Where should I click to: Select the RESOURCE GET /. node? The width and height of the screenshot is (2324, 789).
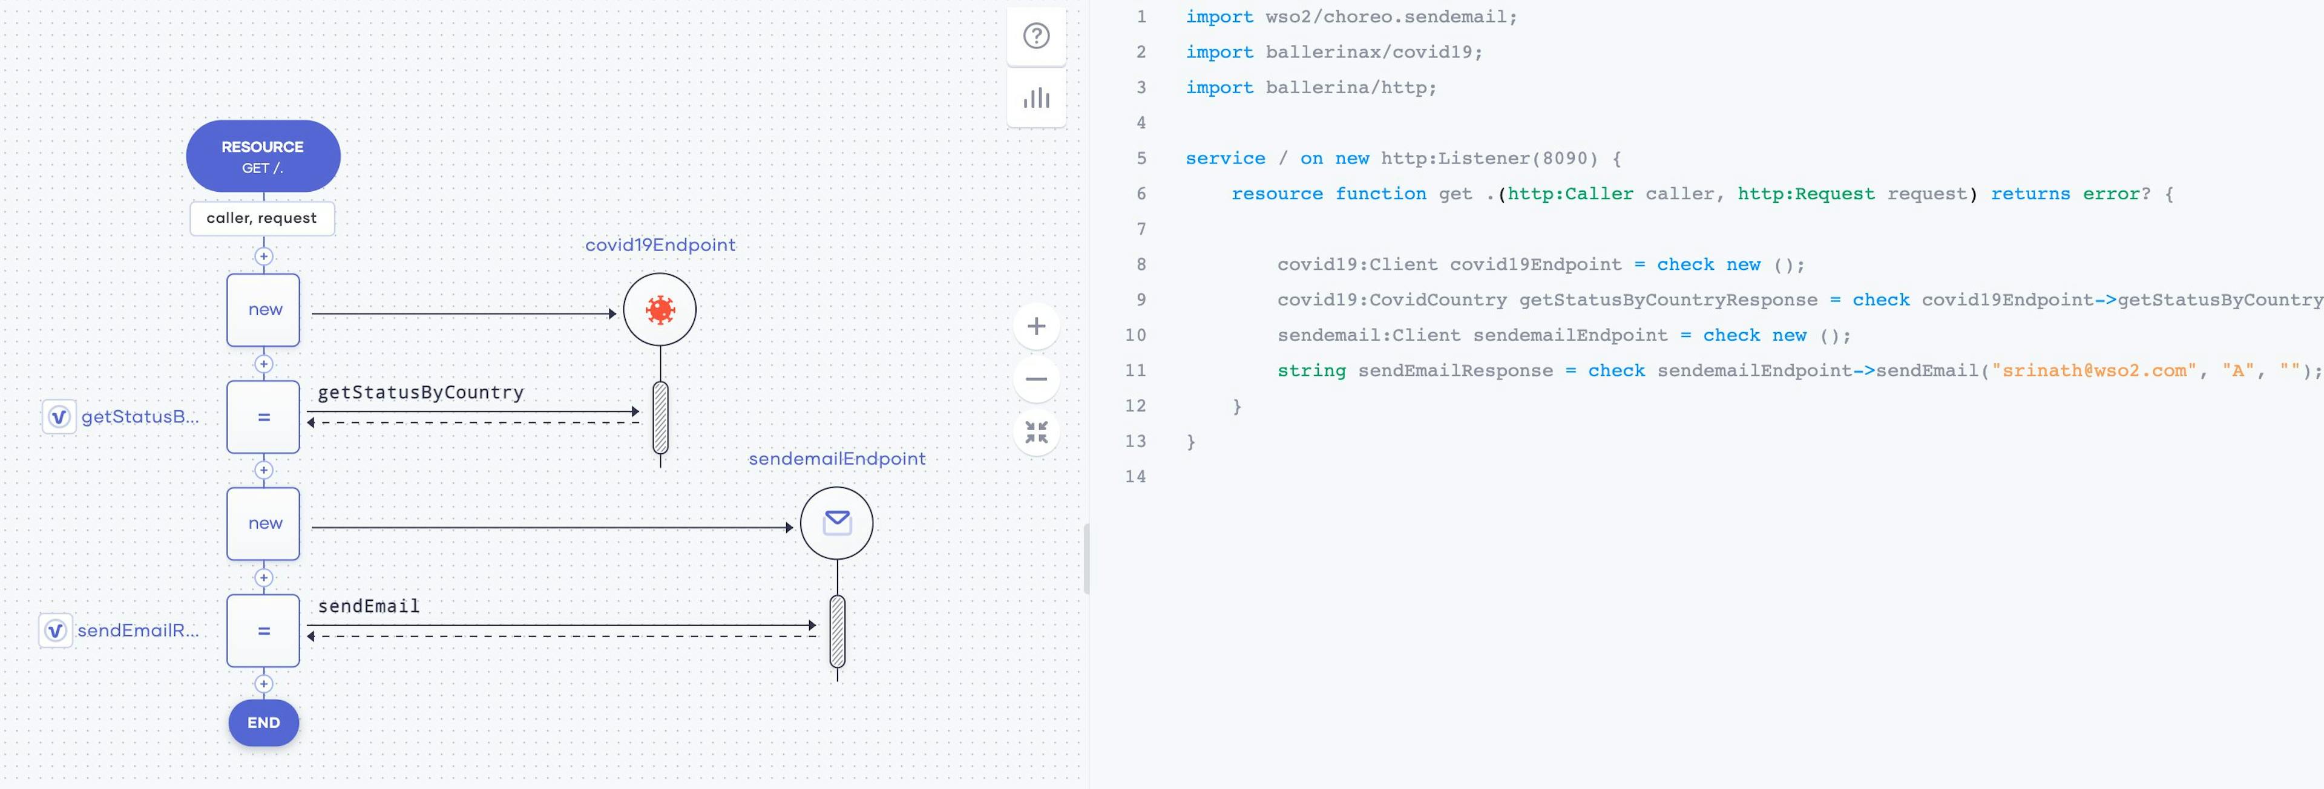click(263, 155)
